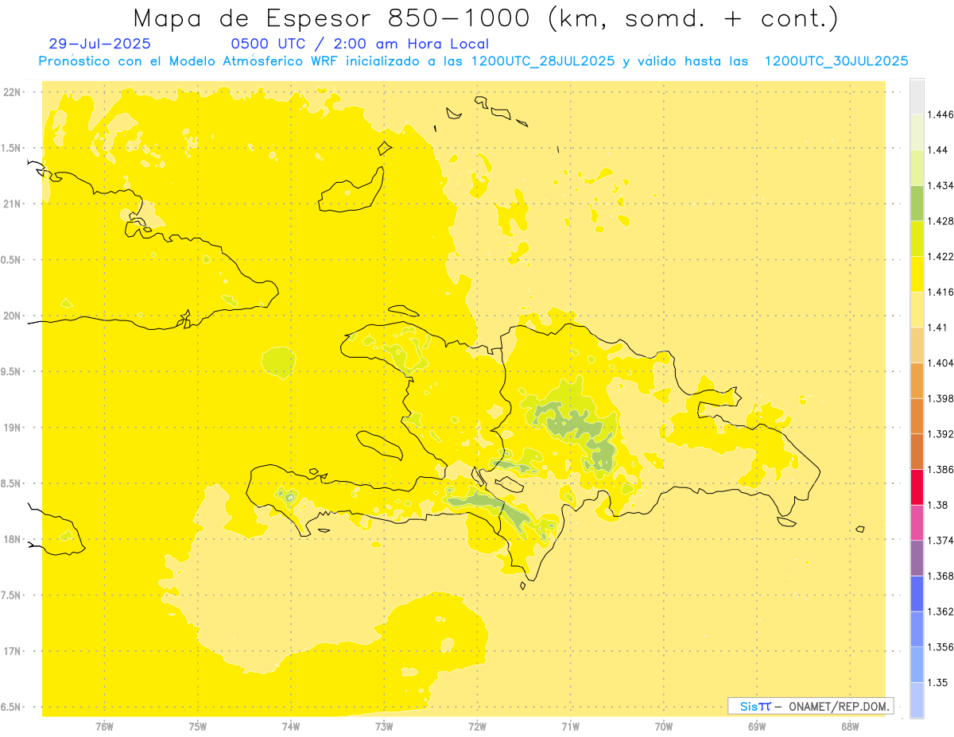Image resolution: width=954 pixels, height=737 pixels.
Task: Click the legend value "1.368"
Action: click(940, 576)
